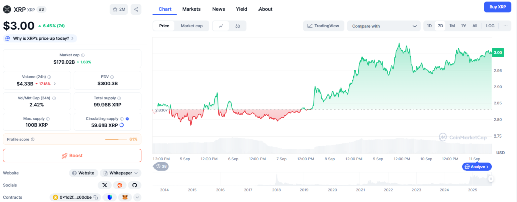Viewport: 517px width, 202px height.
Task: Select the Price toggle
Action: 164,26
